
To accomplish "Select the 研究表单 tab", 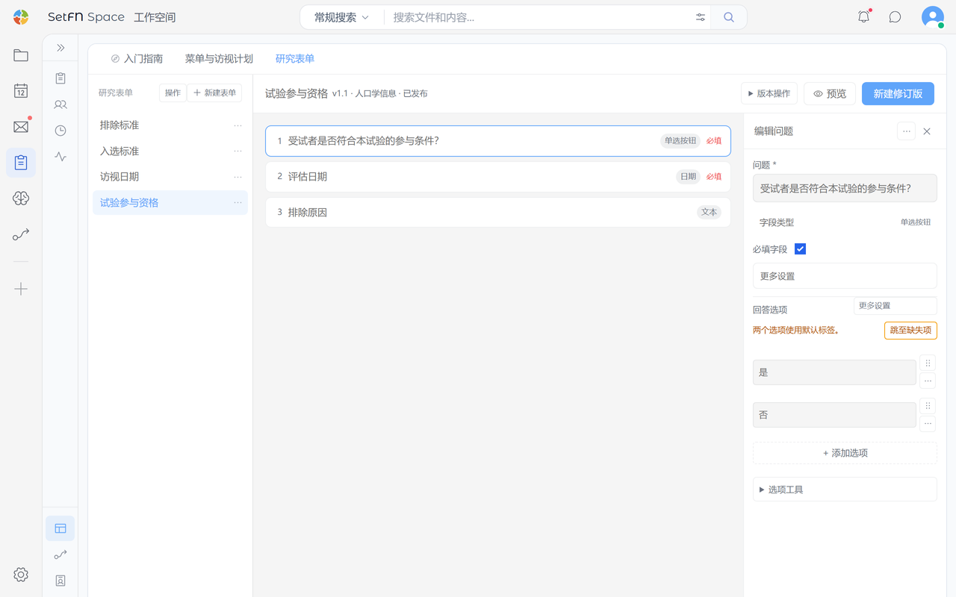I will click(295, 58).
